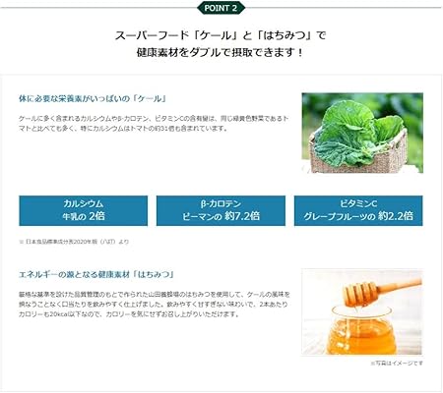Click the kale description paragraph
Image resolution: width=443 pixels, height=393 pixels.
[154, 124]
